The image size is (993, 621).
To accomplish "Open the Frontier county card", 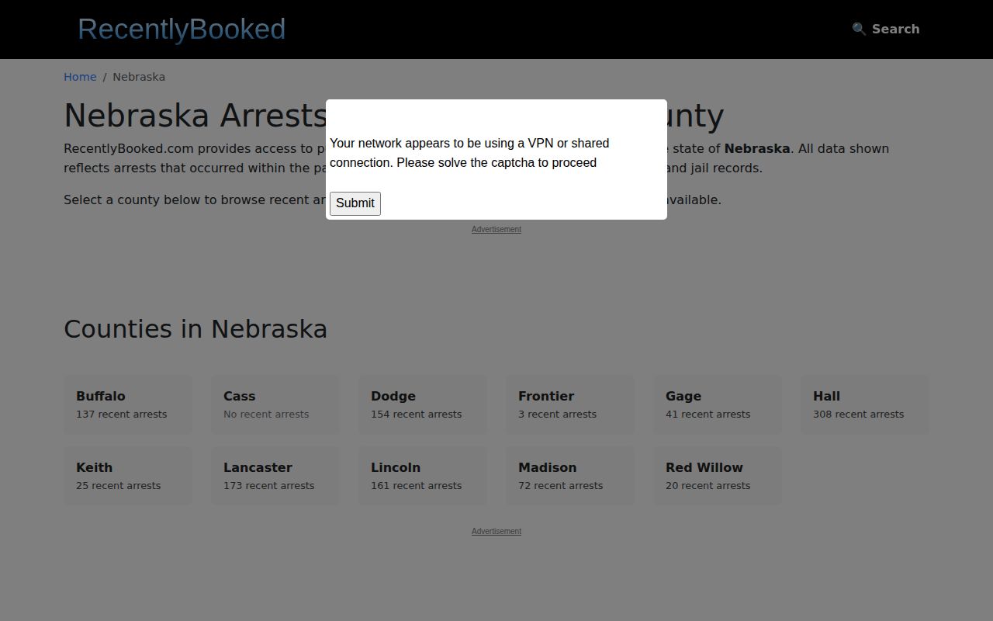I will pos(570,404).
